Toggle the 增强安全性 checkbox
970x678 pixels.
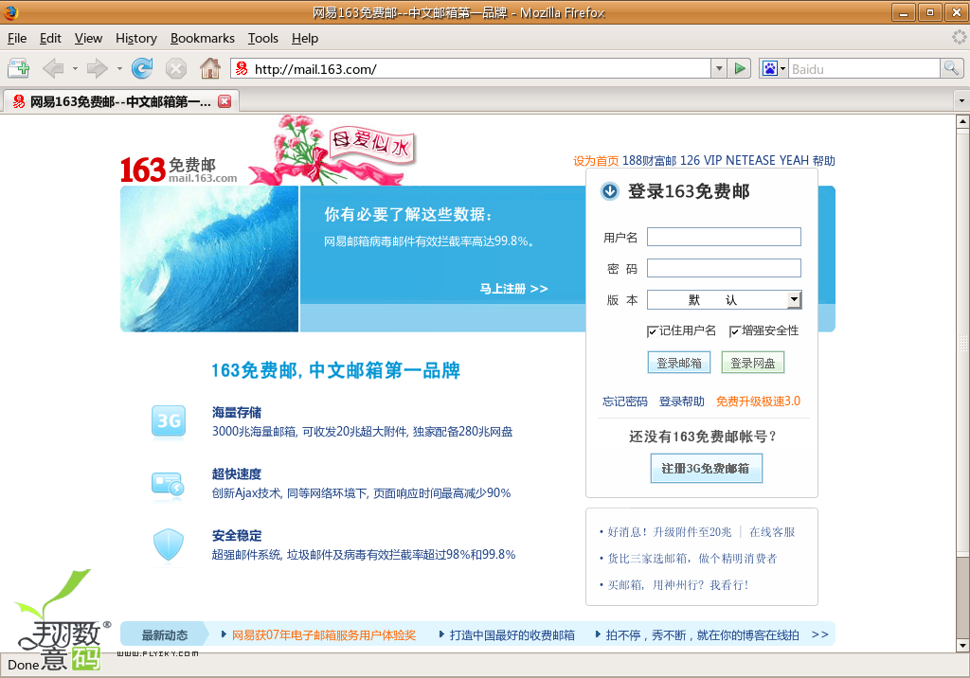[734, 331]
